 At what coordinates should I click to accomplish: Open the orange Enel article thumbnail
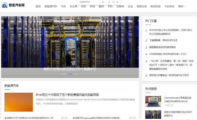(19, 102)
